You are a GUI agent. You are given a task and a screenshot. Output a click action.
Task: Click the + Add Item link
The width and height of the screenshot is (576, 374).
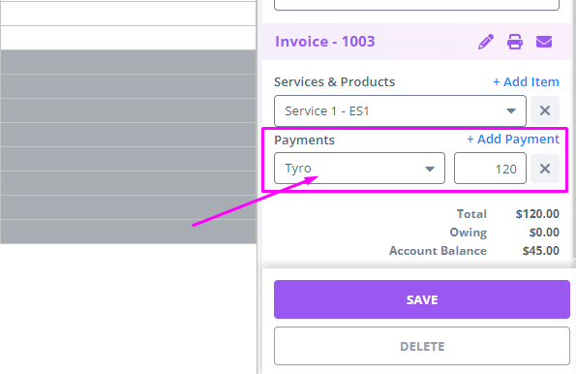click(x=526, y=81)
